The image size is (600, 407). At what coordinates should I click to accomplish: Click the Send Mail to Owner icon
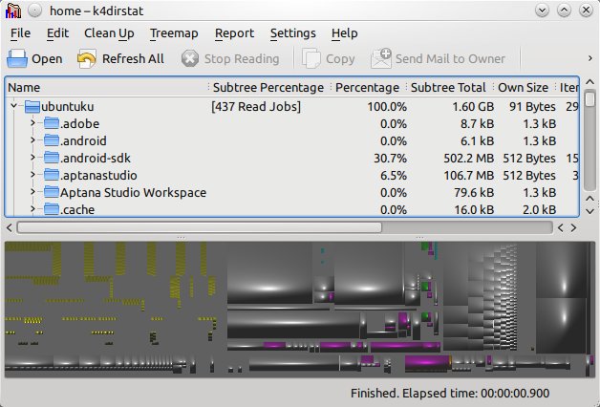tap(381, 58)
